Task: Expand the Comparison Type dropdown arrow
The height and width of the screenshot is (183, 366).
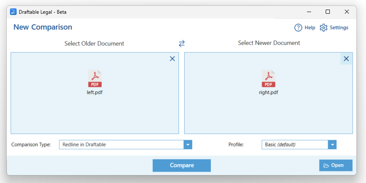Action: (x=188, y=145)
